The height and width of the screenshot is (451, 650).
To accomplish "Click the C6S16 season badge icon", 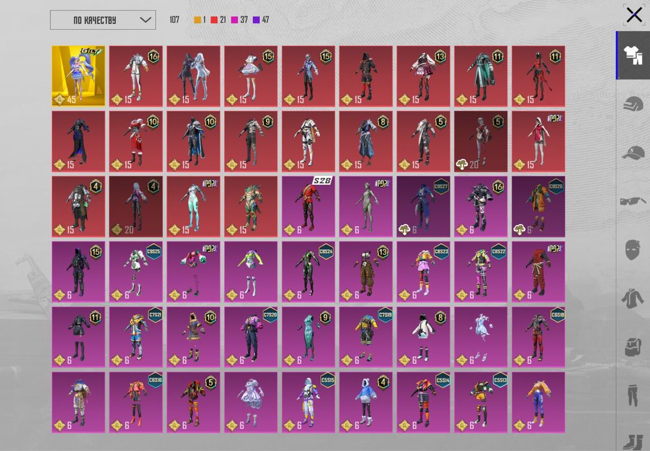I will pos(155,380).
